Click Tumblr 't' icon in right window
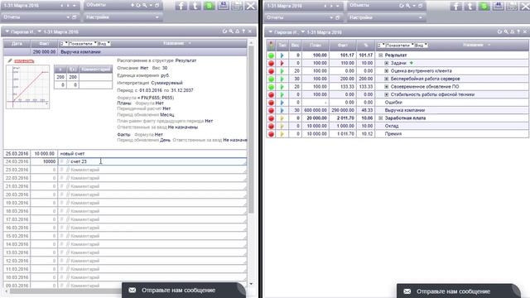This screenshot has width=530, height=298. tap(470, 6)
